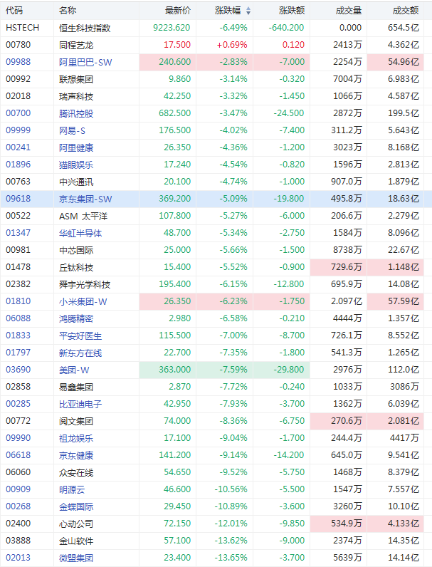Select 中芯国际 row name
Screen dimensions: 432x567
coord(76,250)
